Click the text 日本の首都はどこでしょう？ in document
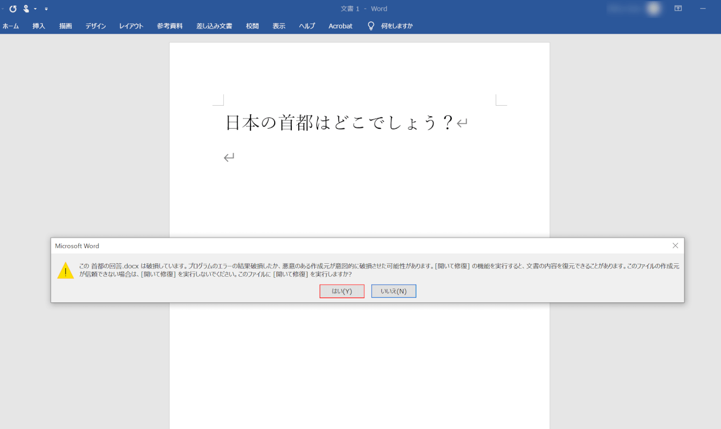Image resolution: width=721 pixels, height=429 pixels. tap(340, 123)
